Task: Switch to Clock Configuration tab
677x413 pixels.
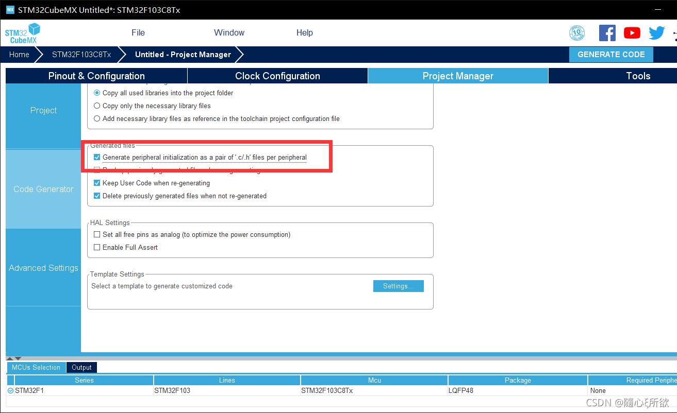Action: (x=277, y=76)
